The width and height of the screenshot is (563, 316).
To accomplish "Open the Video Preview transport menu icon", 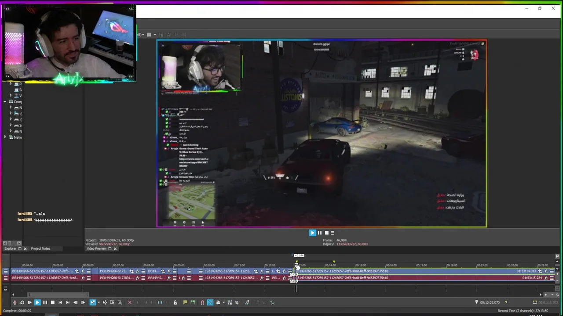I will point(333,233).
